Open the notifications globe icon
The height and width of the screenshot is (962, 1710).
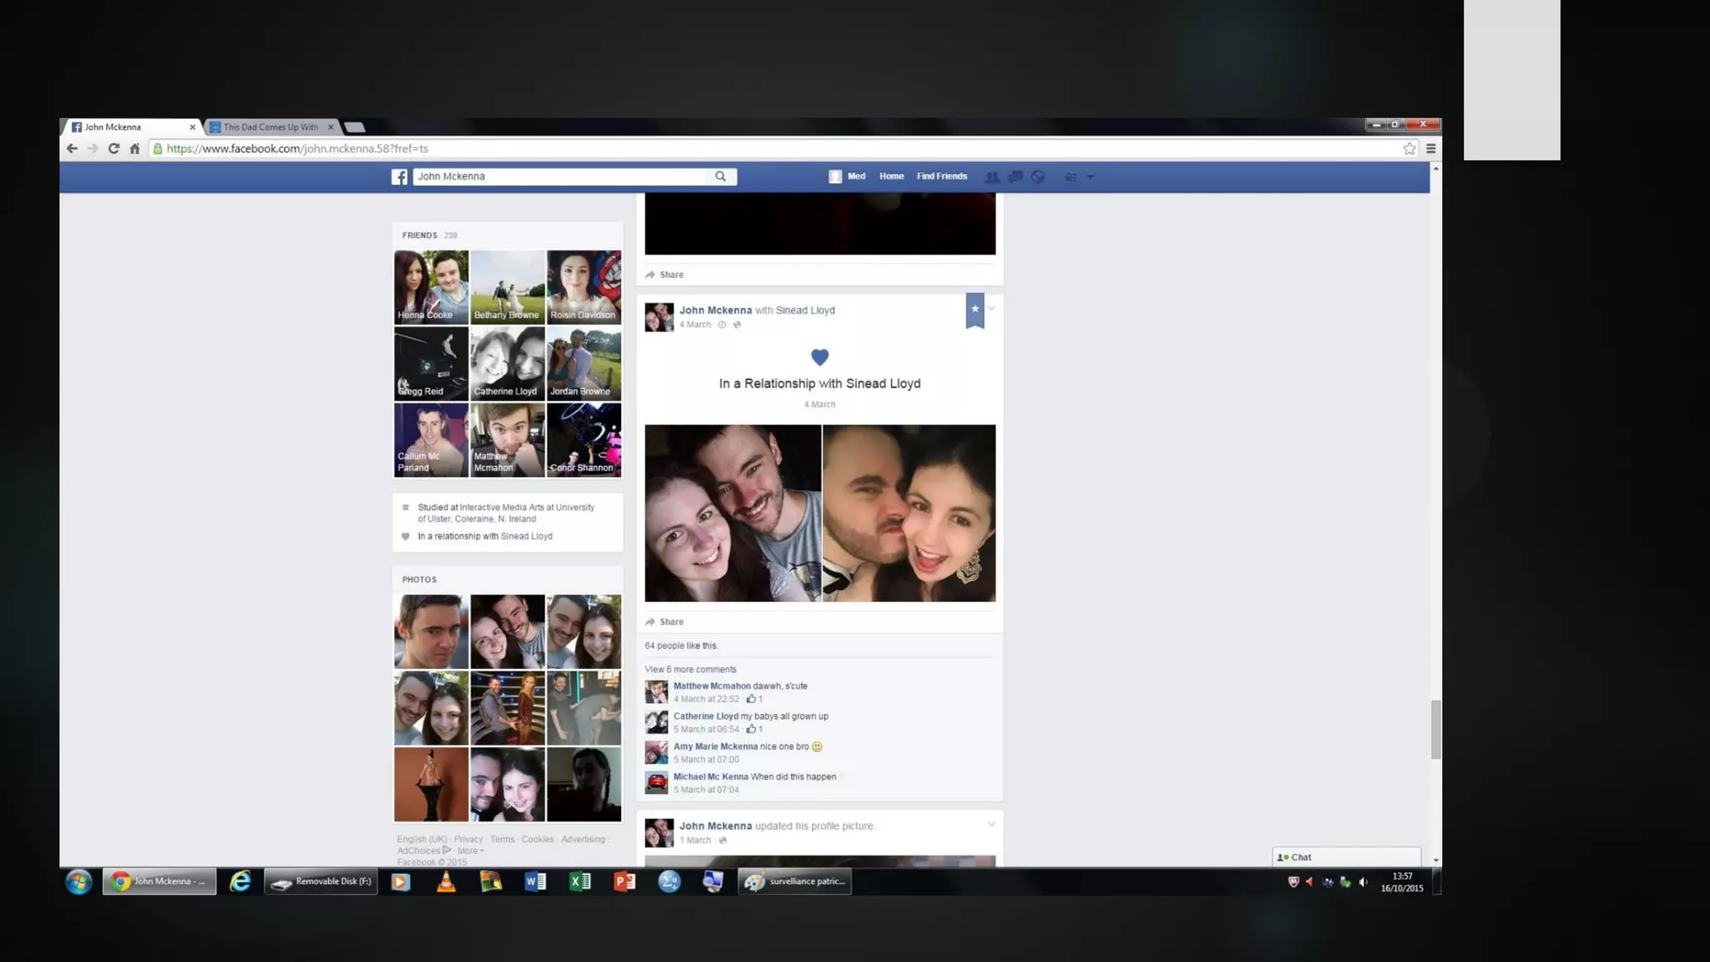(1038, 177)
